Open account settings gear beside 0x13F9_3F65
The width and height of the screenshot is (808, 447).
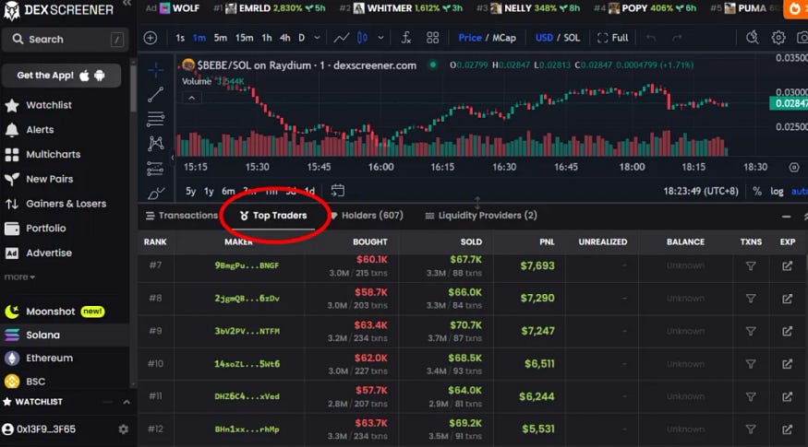pyautogui.click(x=123, y=429)
